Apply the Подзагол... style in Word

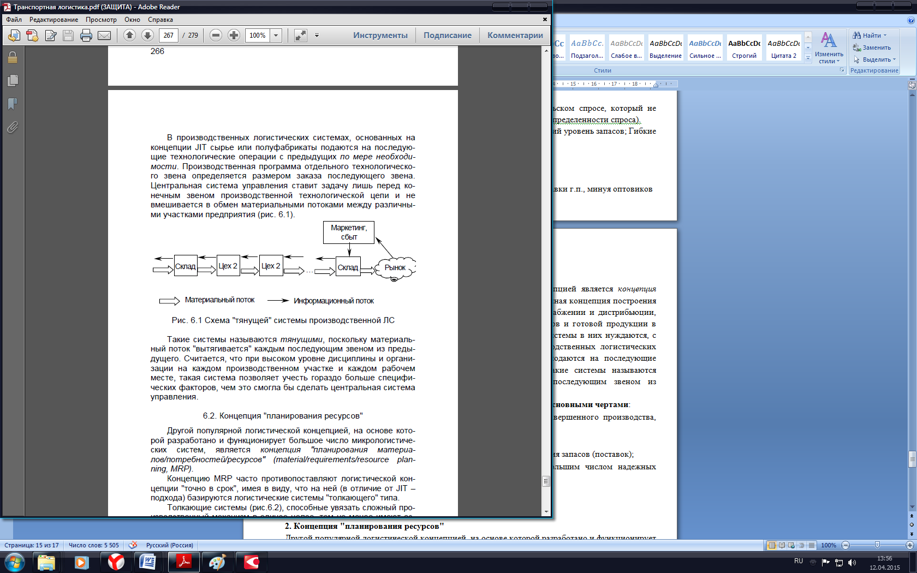point(587,48)
